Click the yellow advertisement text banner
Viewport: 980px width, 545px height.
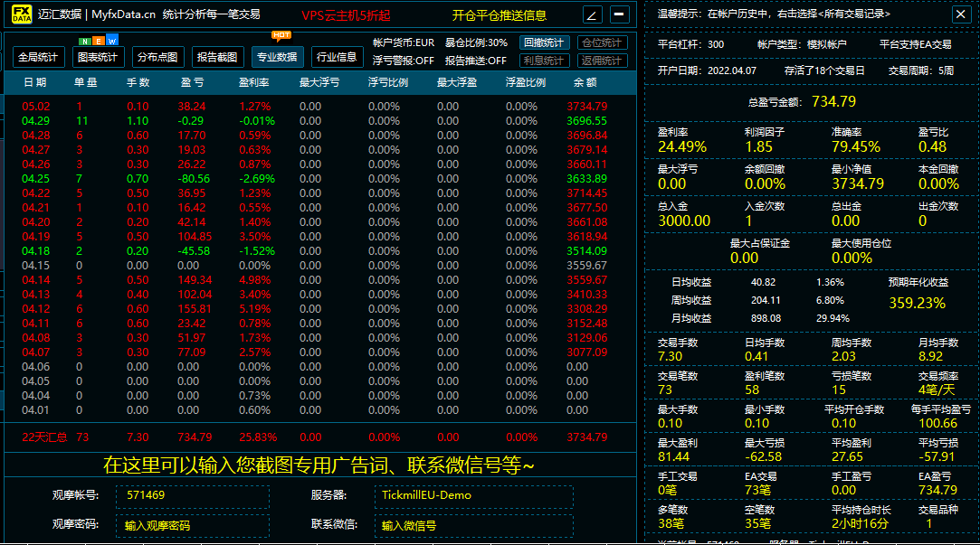coord(319,465)
